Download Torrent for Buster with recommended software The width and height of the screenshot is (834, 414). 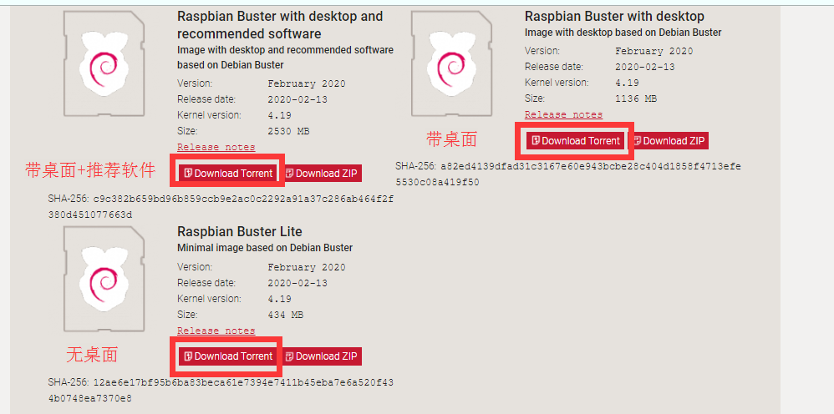coord(228,174)
